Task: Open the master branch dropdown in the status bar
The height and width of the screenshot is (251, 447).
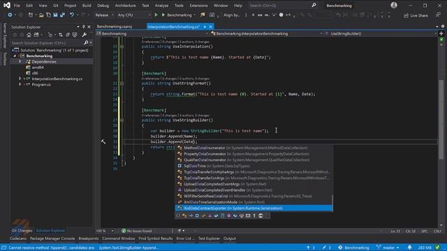Action: pos(388,248)
